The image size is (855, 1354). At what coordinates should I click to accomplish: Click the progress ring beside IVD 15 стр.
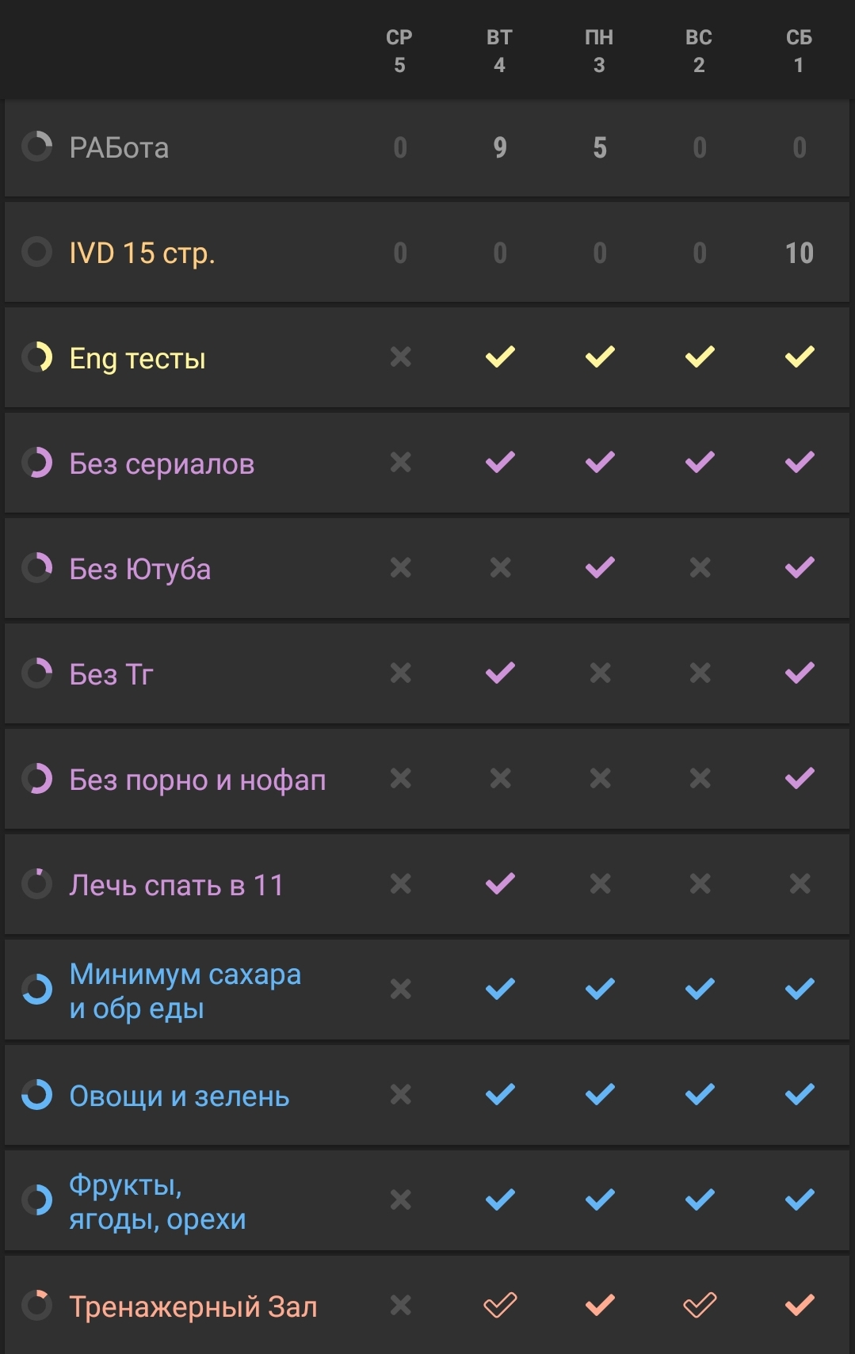(36, 252)
